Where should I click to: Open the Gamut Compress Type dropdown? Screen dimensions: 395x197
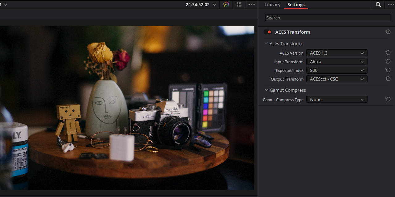337,100
